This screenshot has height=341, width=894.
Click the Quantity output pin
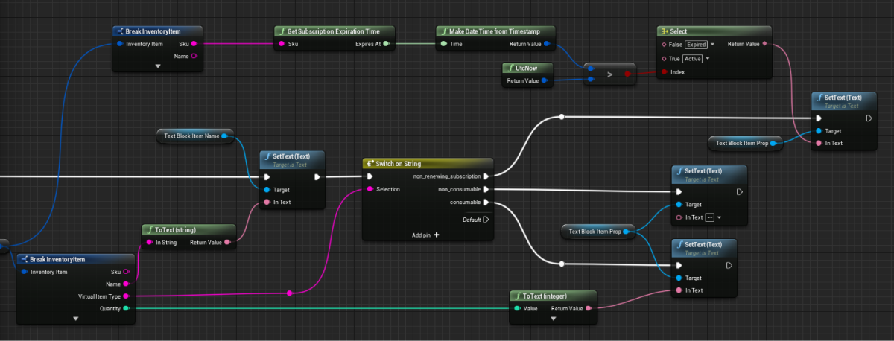(x=124, y=308)
